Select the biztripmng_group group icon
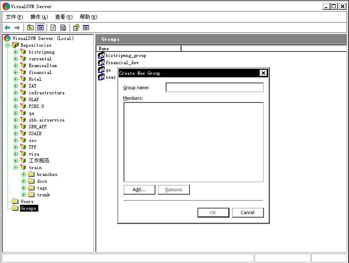This screenshot has height=263, width=349. (x=101, y=55)
